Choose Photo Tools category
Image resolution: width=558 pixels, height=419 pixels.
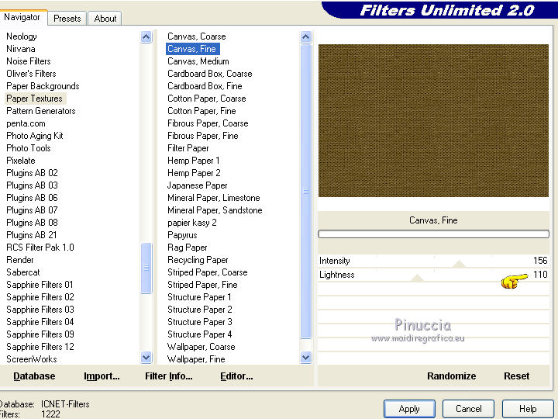tap(29, 148)
